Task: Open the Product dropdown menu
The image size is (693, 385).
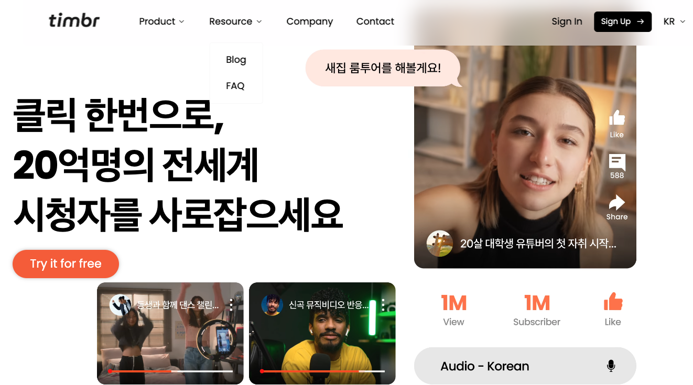Action: pyautogui.click(x=161, y=21)
